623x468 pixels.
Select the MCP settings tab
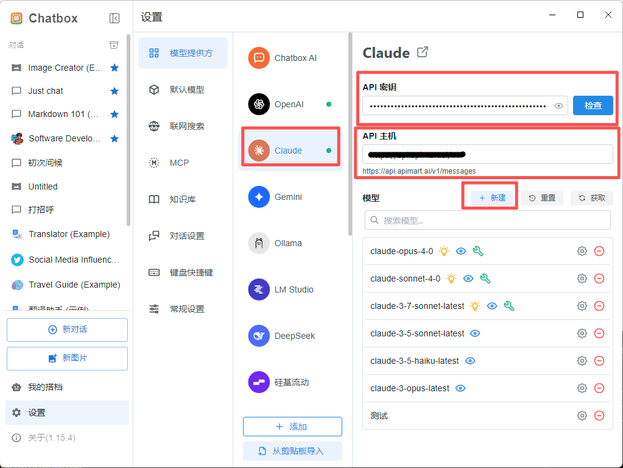(183, 163)
